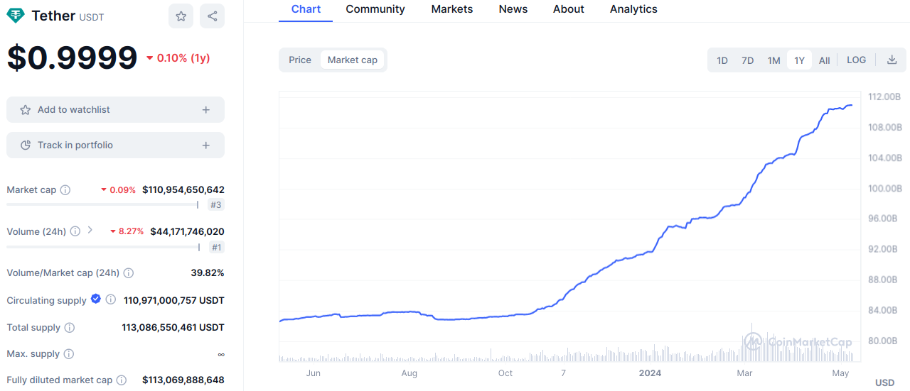Click the 39.82% volume ratio value
Screen dimensions: 910x391
point(208,272)
